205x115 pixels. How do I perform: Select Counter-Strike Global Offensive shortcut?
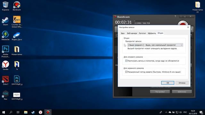click(17, 22)
